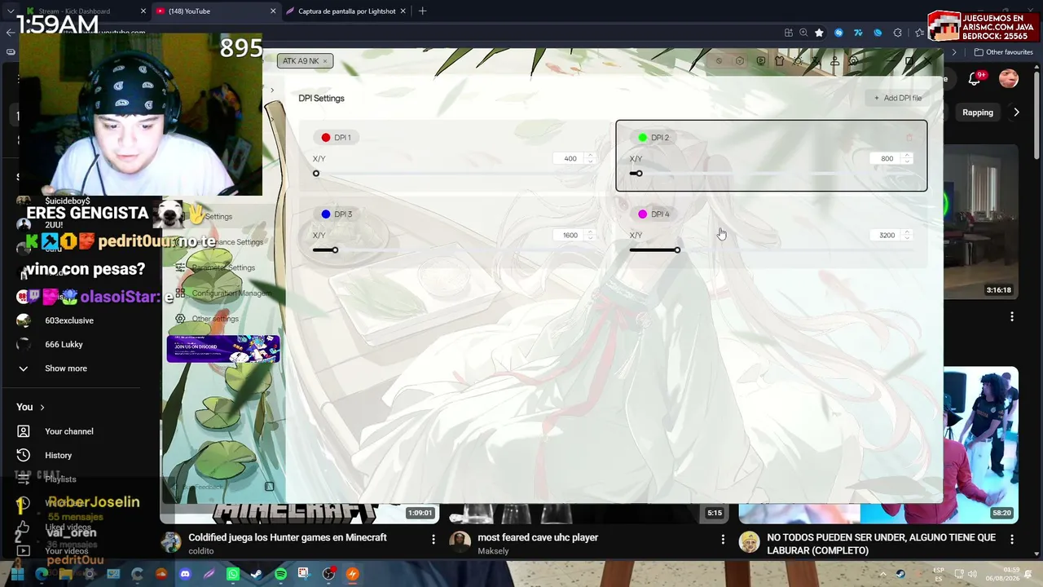
Task: Open Your channel in YouTube sidebar
Action: pos(68,432)
